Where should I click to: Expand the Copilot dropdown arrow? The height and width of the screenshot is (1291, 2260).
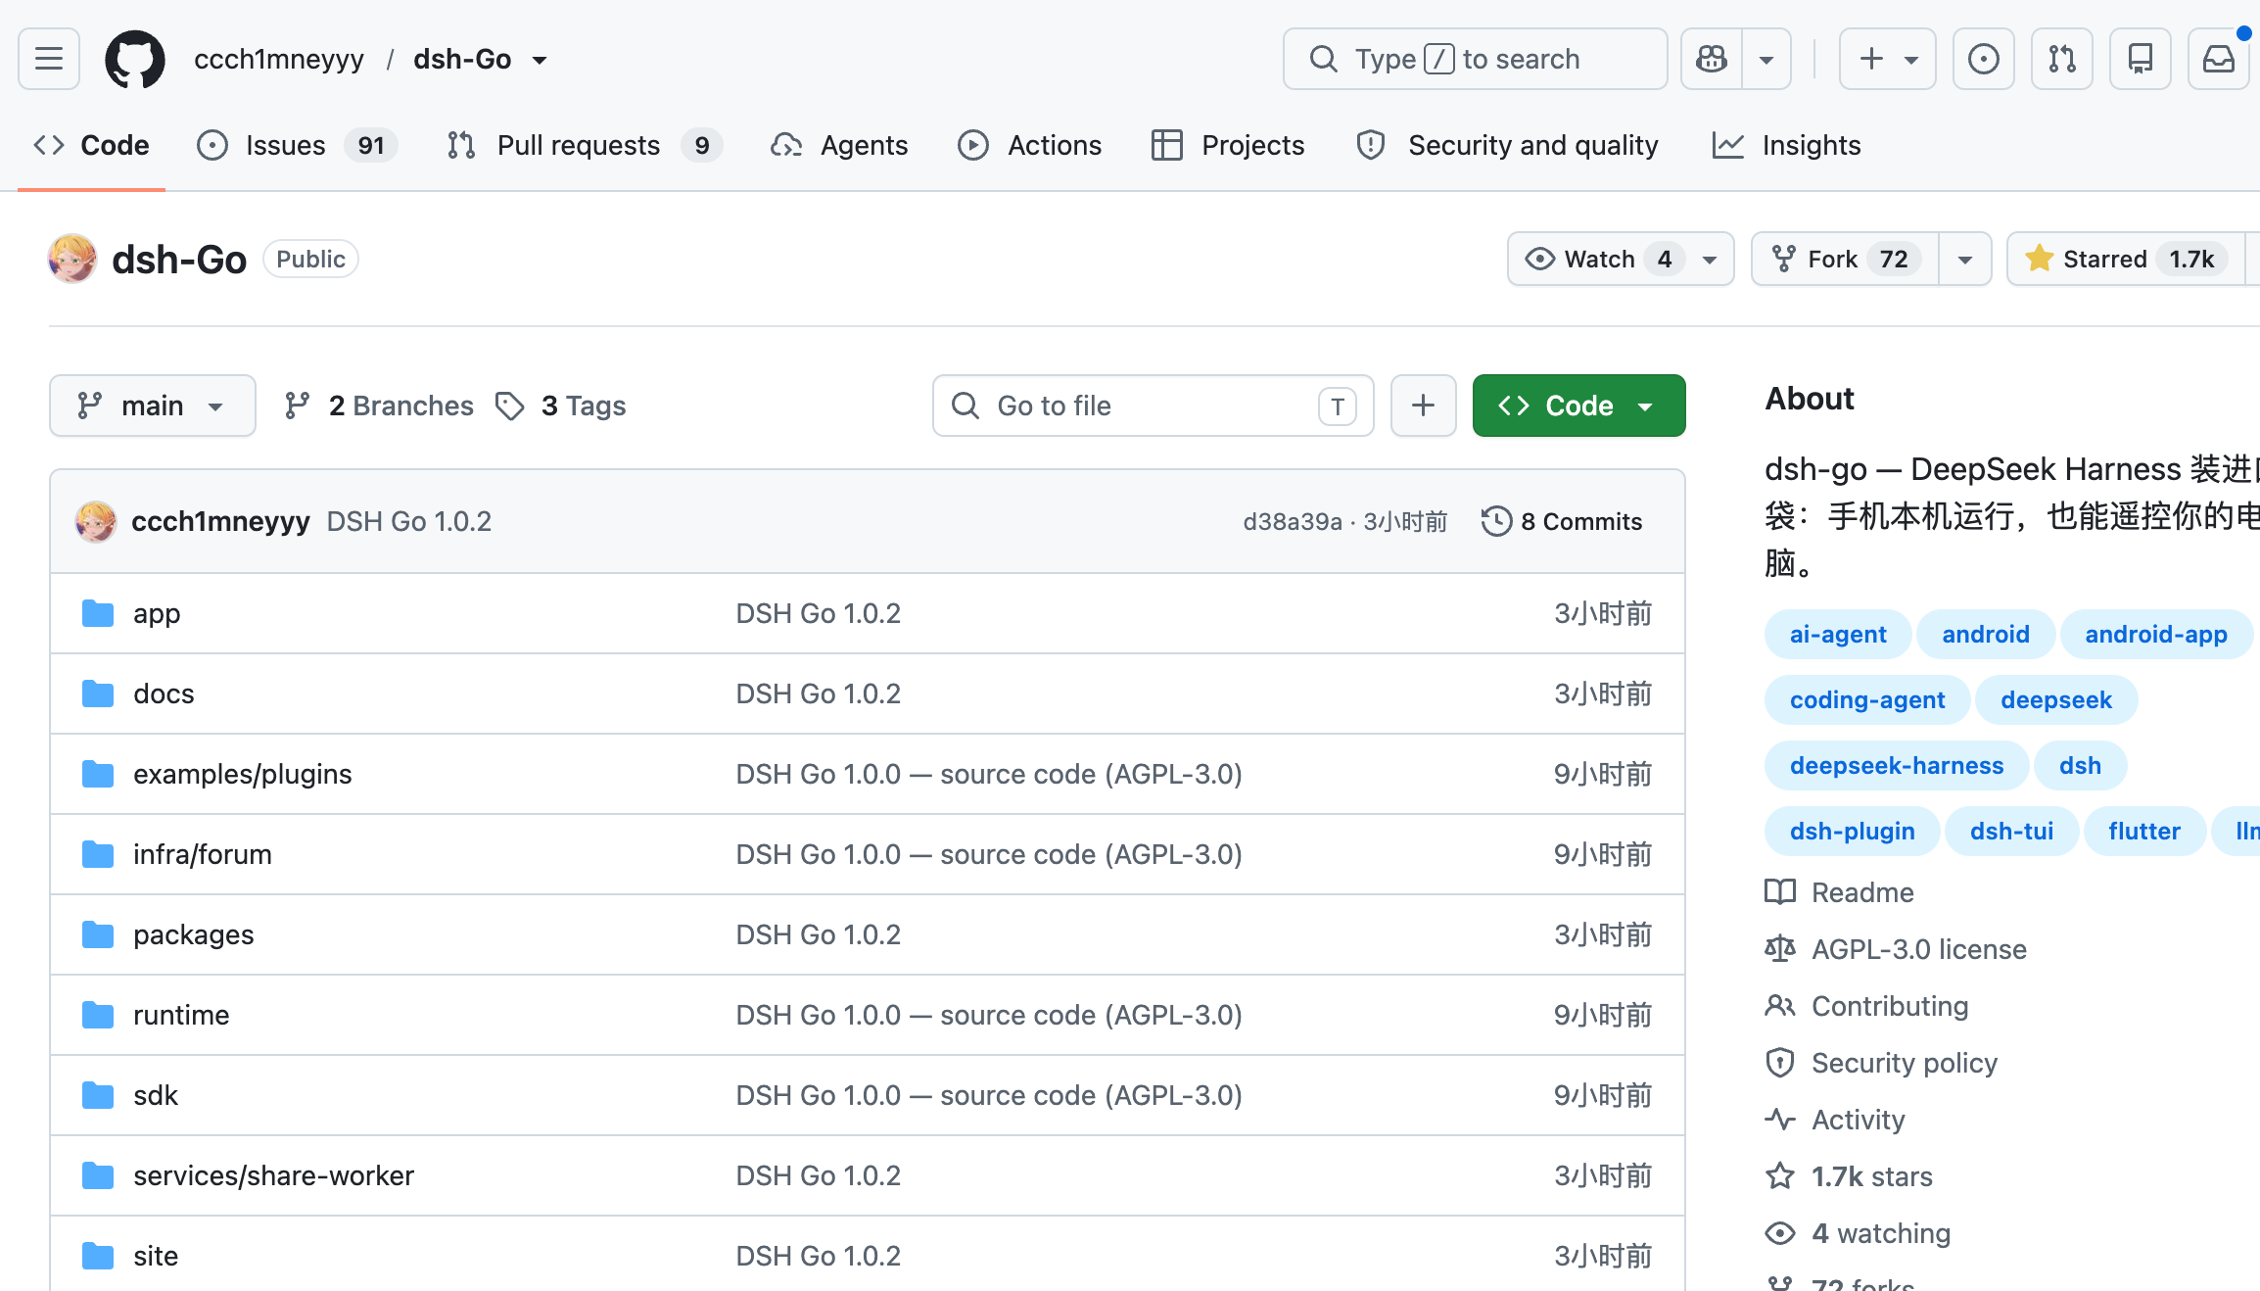pos(1766,59)
